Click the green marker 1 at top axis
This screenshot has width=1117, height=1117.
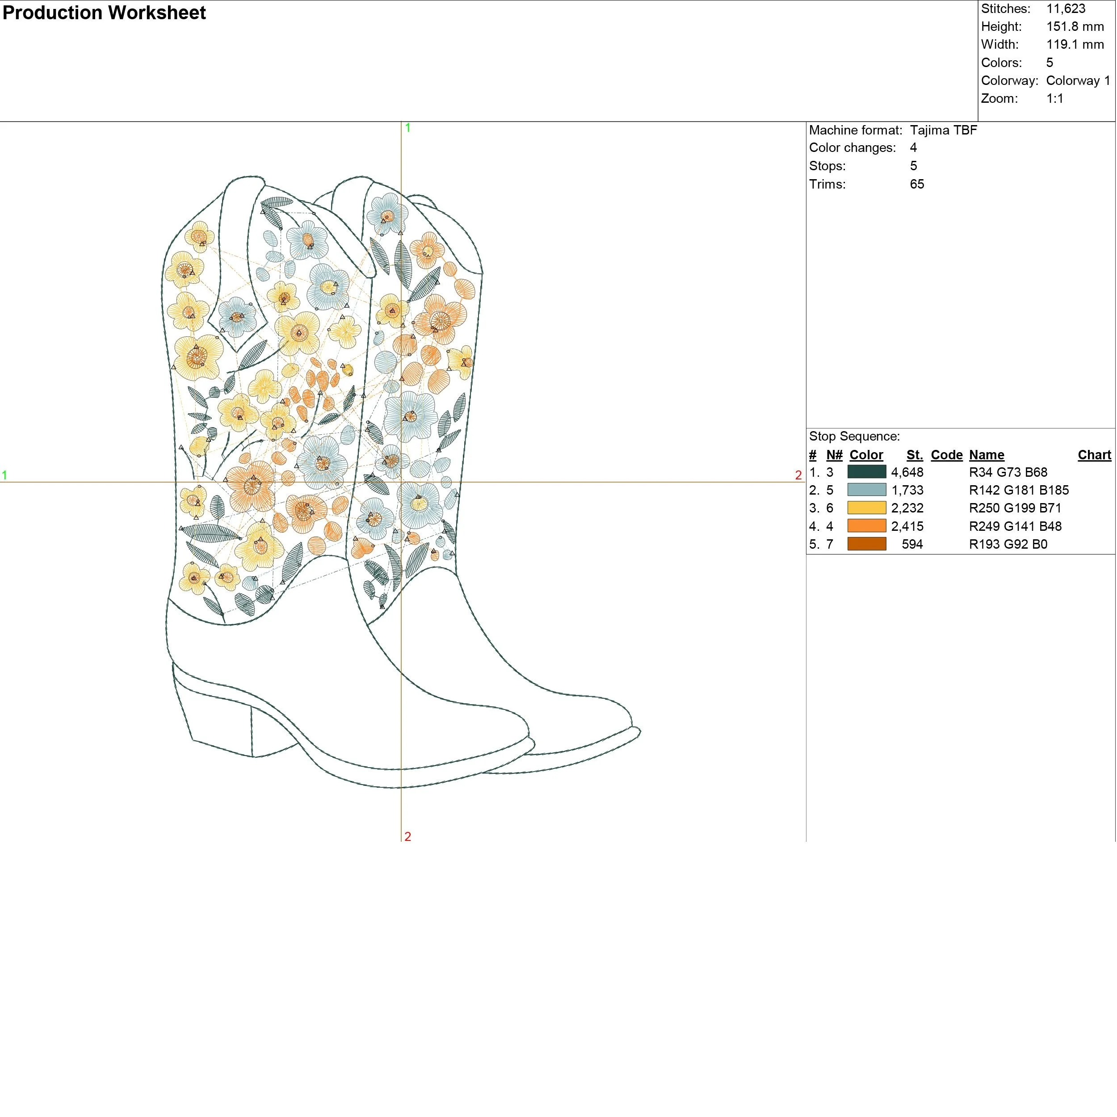click(407, 128)
